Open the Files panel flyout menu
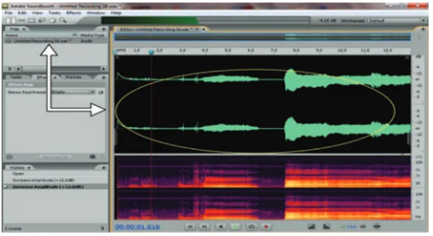Viewport: 433px width, 236px height. pyautogui.click(x=104, y=29)
